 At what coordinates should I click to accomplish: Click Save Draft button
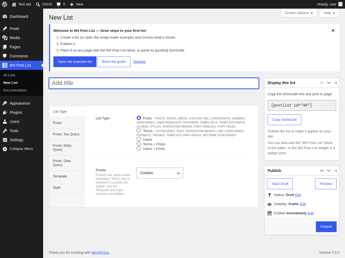click(280, 184)
